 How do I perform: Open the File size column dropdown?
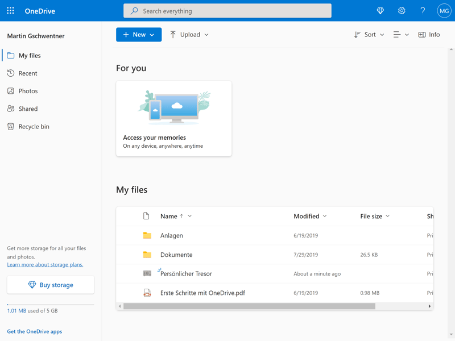click(388, 216)
